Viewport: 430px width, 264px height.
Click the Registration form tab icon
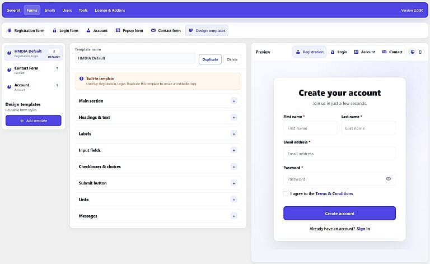(x=10, y=30)
